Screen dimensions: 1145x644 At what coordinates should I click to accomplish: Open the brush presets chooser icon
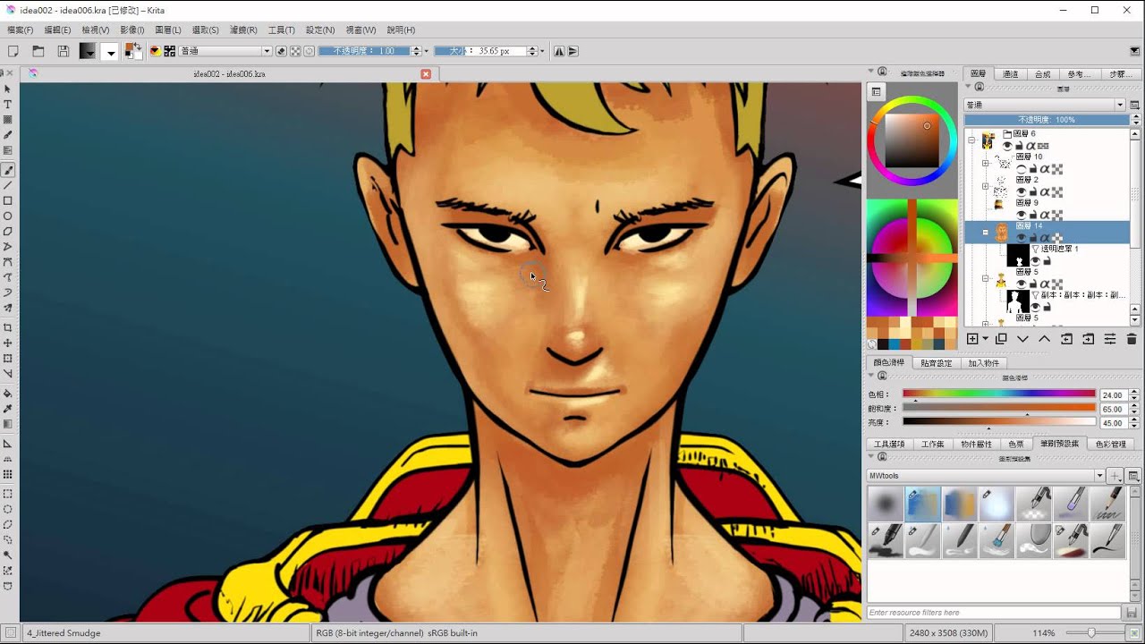click(x=169, y=51)
